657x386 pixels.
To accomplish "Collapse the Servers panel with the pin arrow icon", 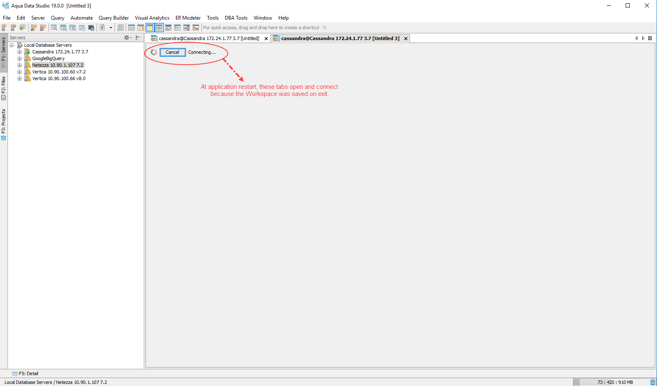I will coord(138,38).
